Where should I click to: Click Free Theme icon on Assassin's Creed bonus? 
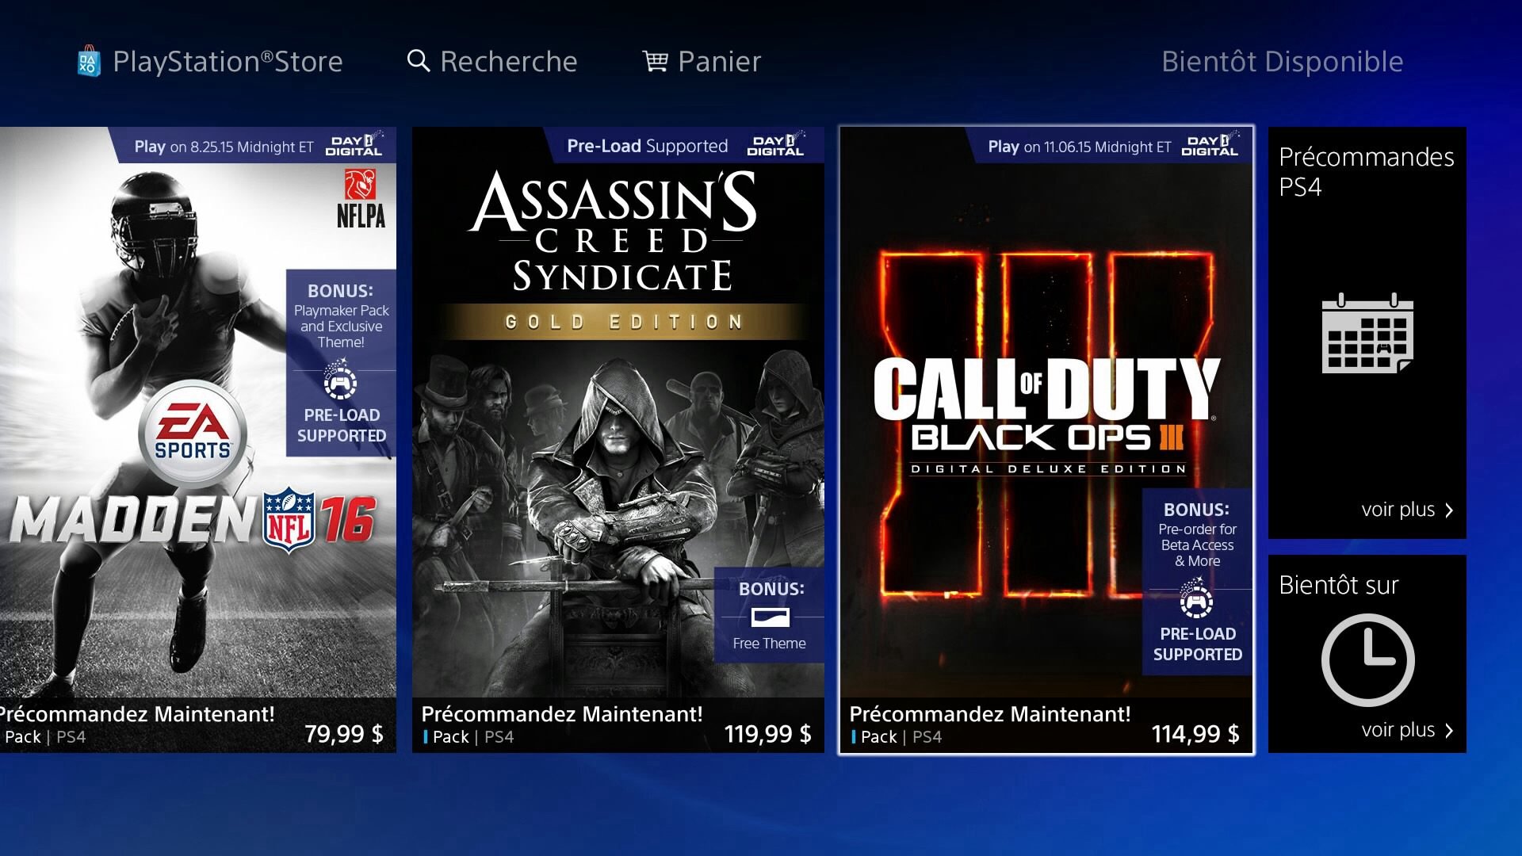tap(770, 617)
